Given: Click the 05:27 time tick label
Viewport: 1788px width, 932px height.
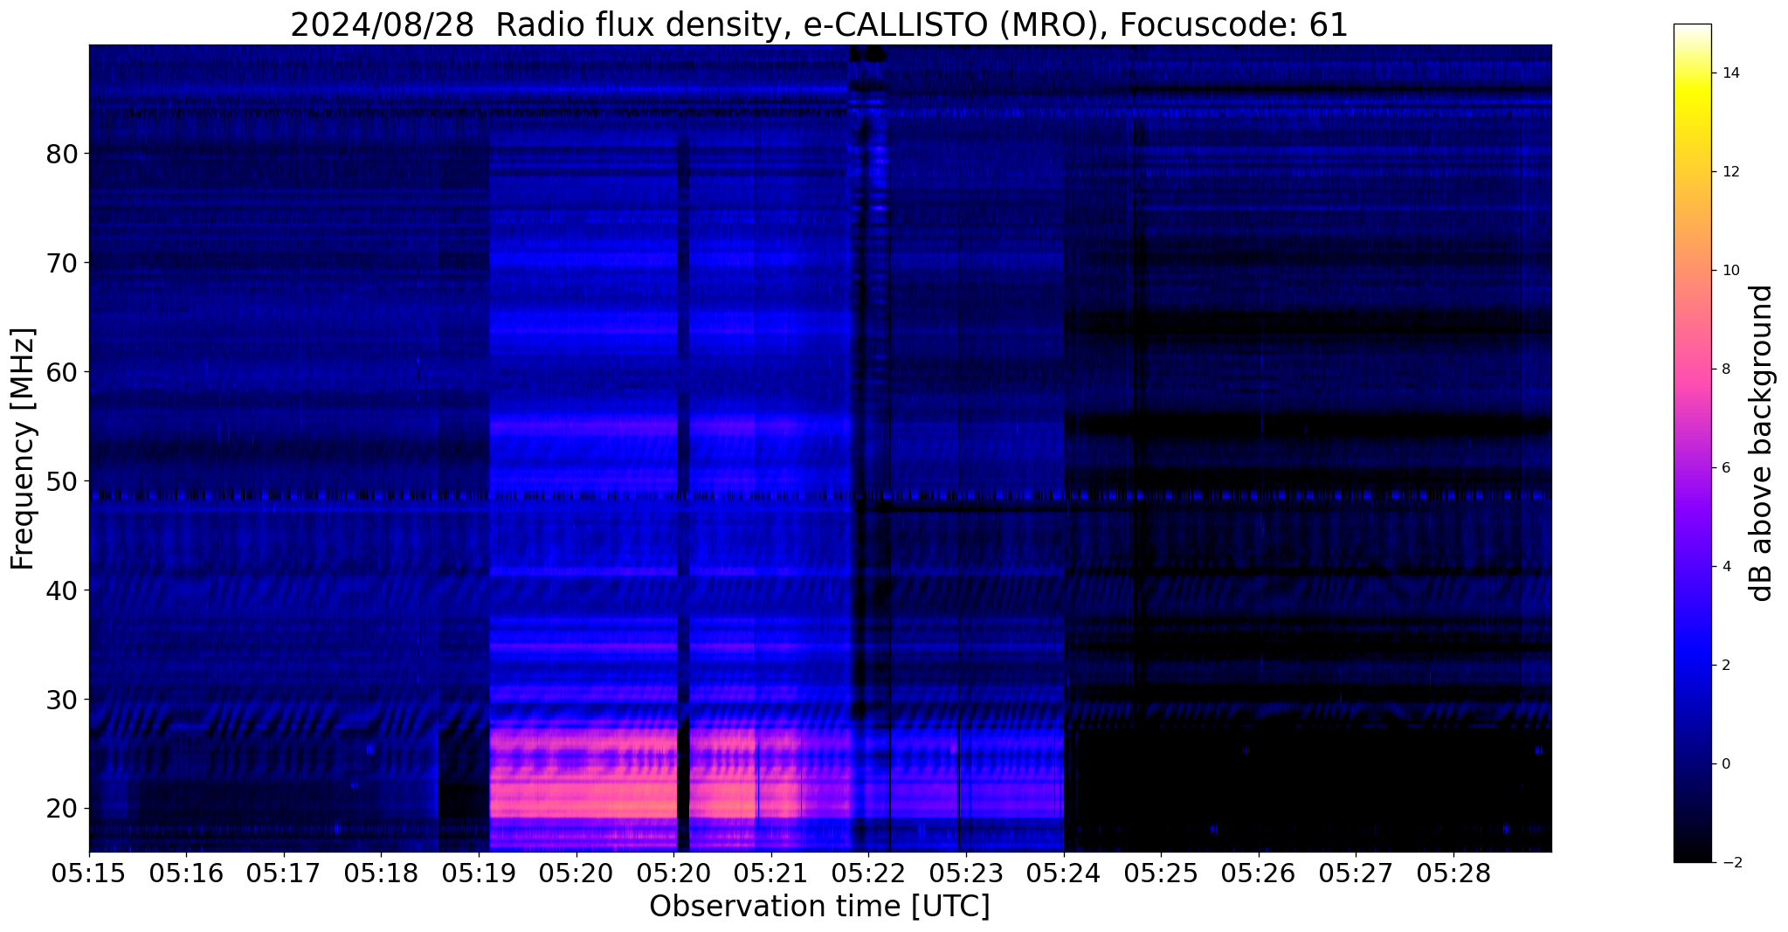Looking at the screenshot, I should coord(1356,873).
